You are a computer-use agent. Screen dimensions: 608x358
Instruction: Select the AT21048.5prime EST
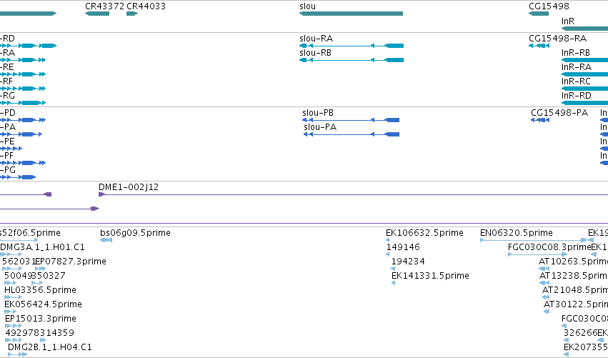(546, 297)
